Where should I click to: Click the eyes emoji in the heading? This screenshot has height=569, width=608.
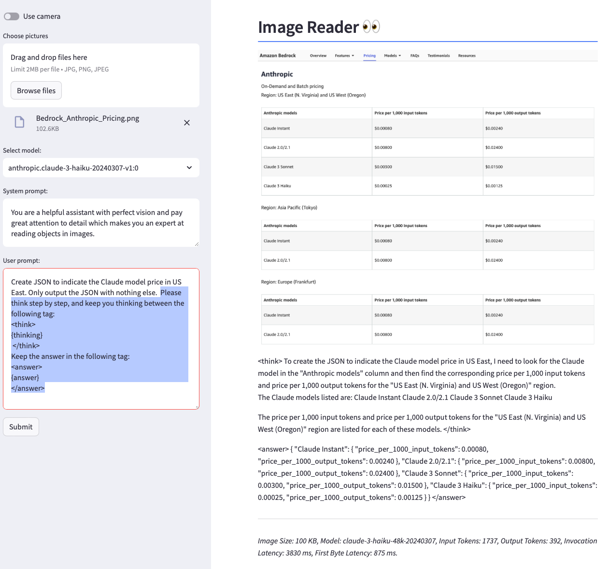pos(371,27)
